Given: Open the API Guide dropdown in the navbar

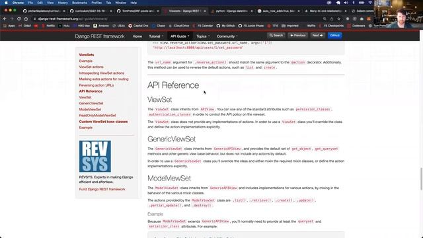Looking at the screenshot, I should point(180,36).
